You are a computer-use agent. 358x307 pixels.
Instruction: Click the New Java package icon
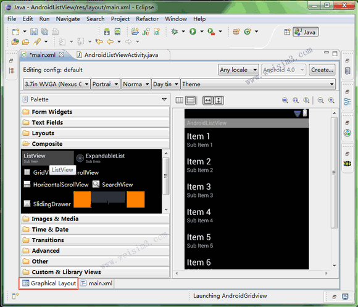click(236, 32)
